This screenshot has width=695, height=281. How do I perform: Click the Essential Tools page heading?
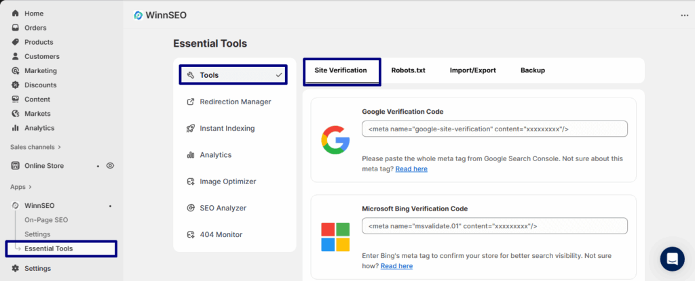pos(210,43)
